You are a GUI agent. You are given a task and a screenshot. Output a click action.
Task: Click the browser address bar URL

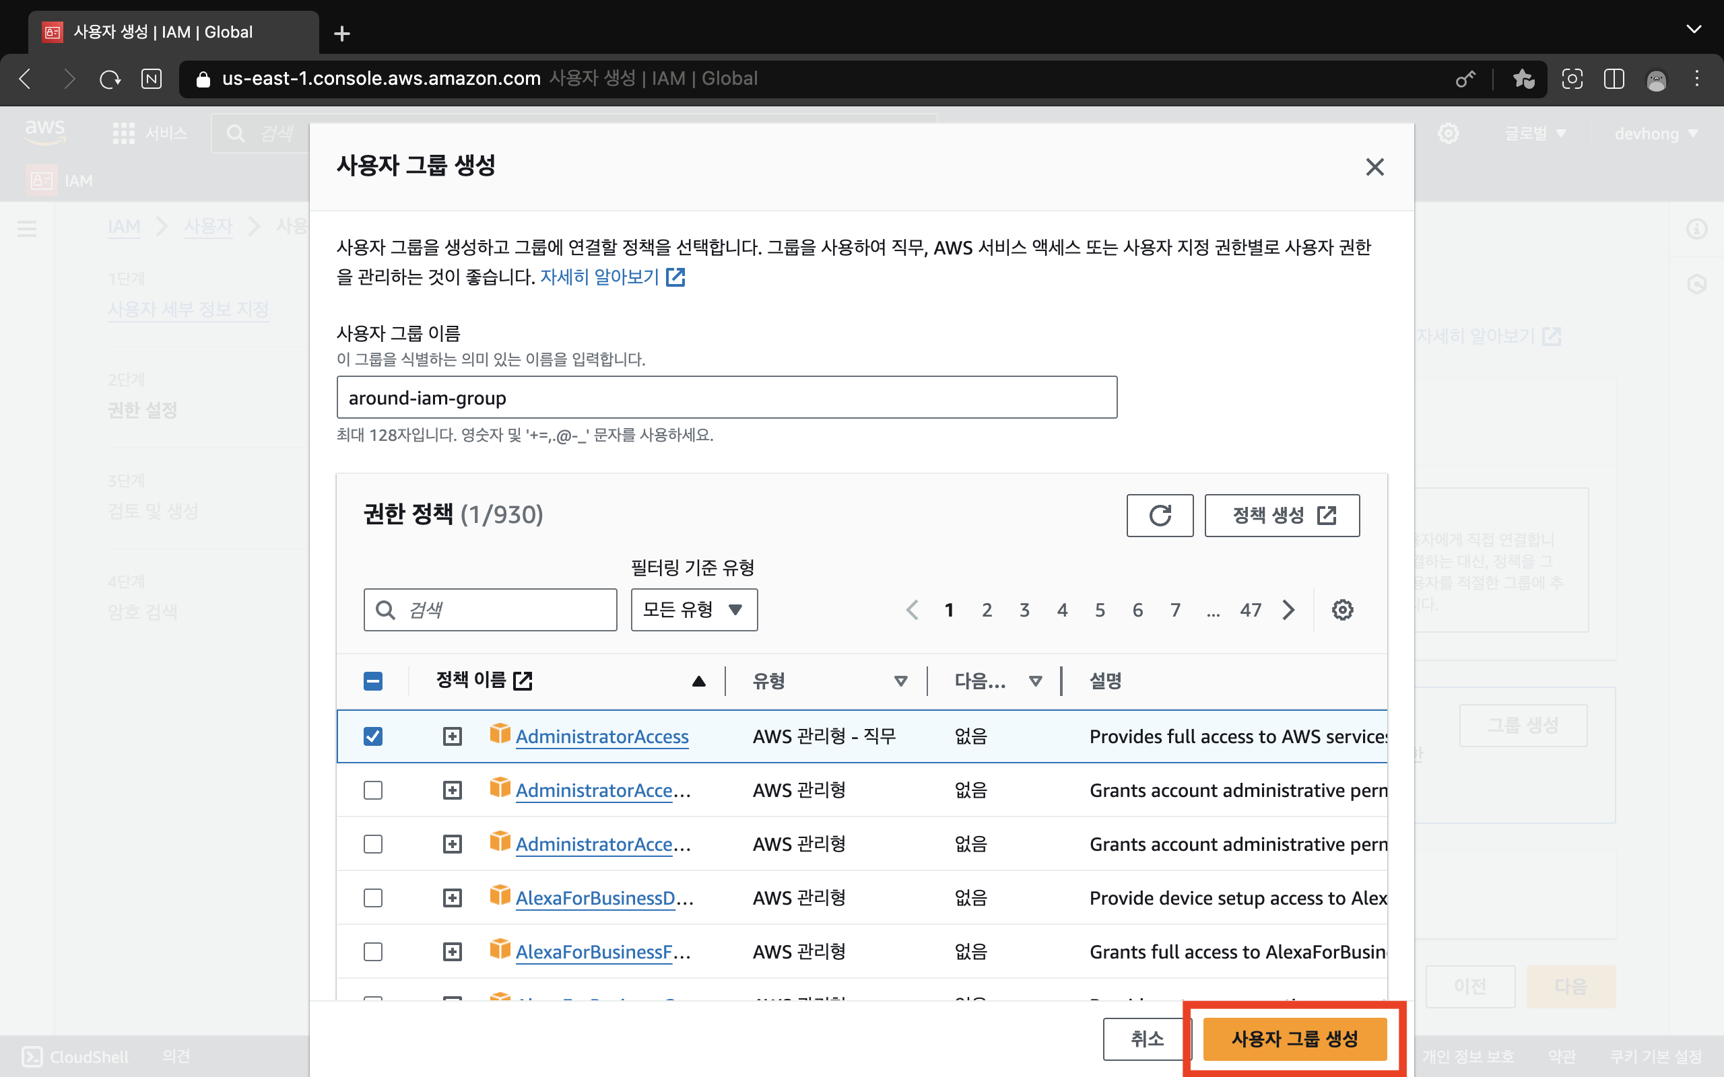click(x=381, y=78)
